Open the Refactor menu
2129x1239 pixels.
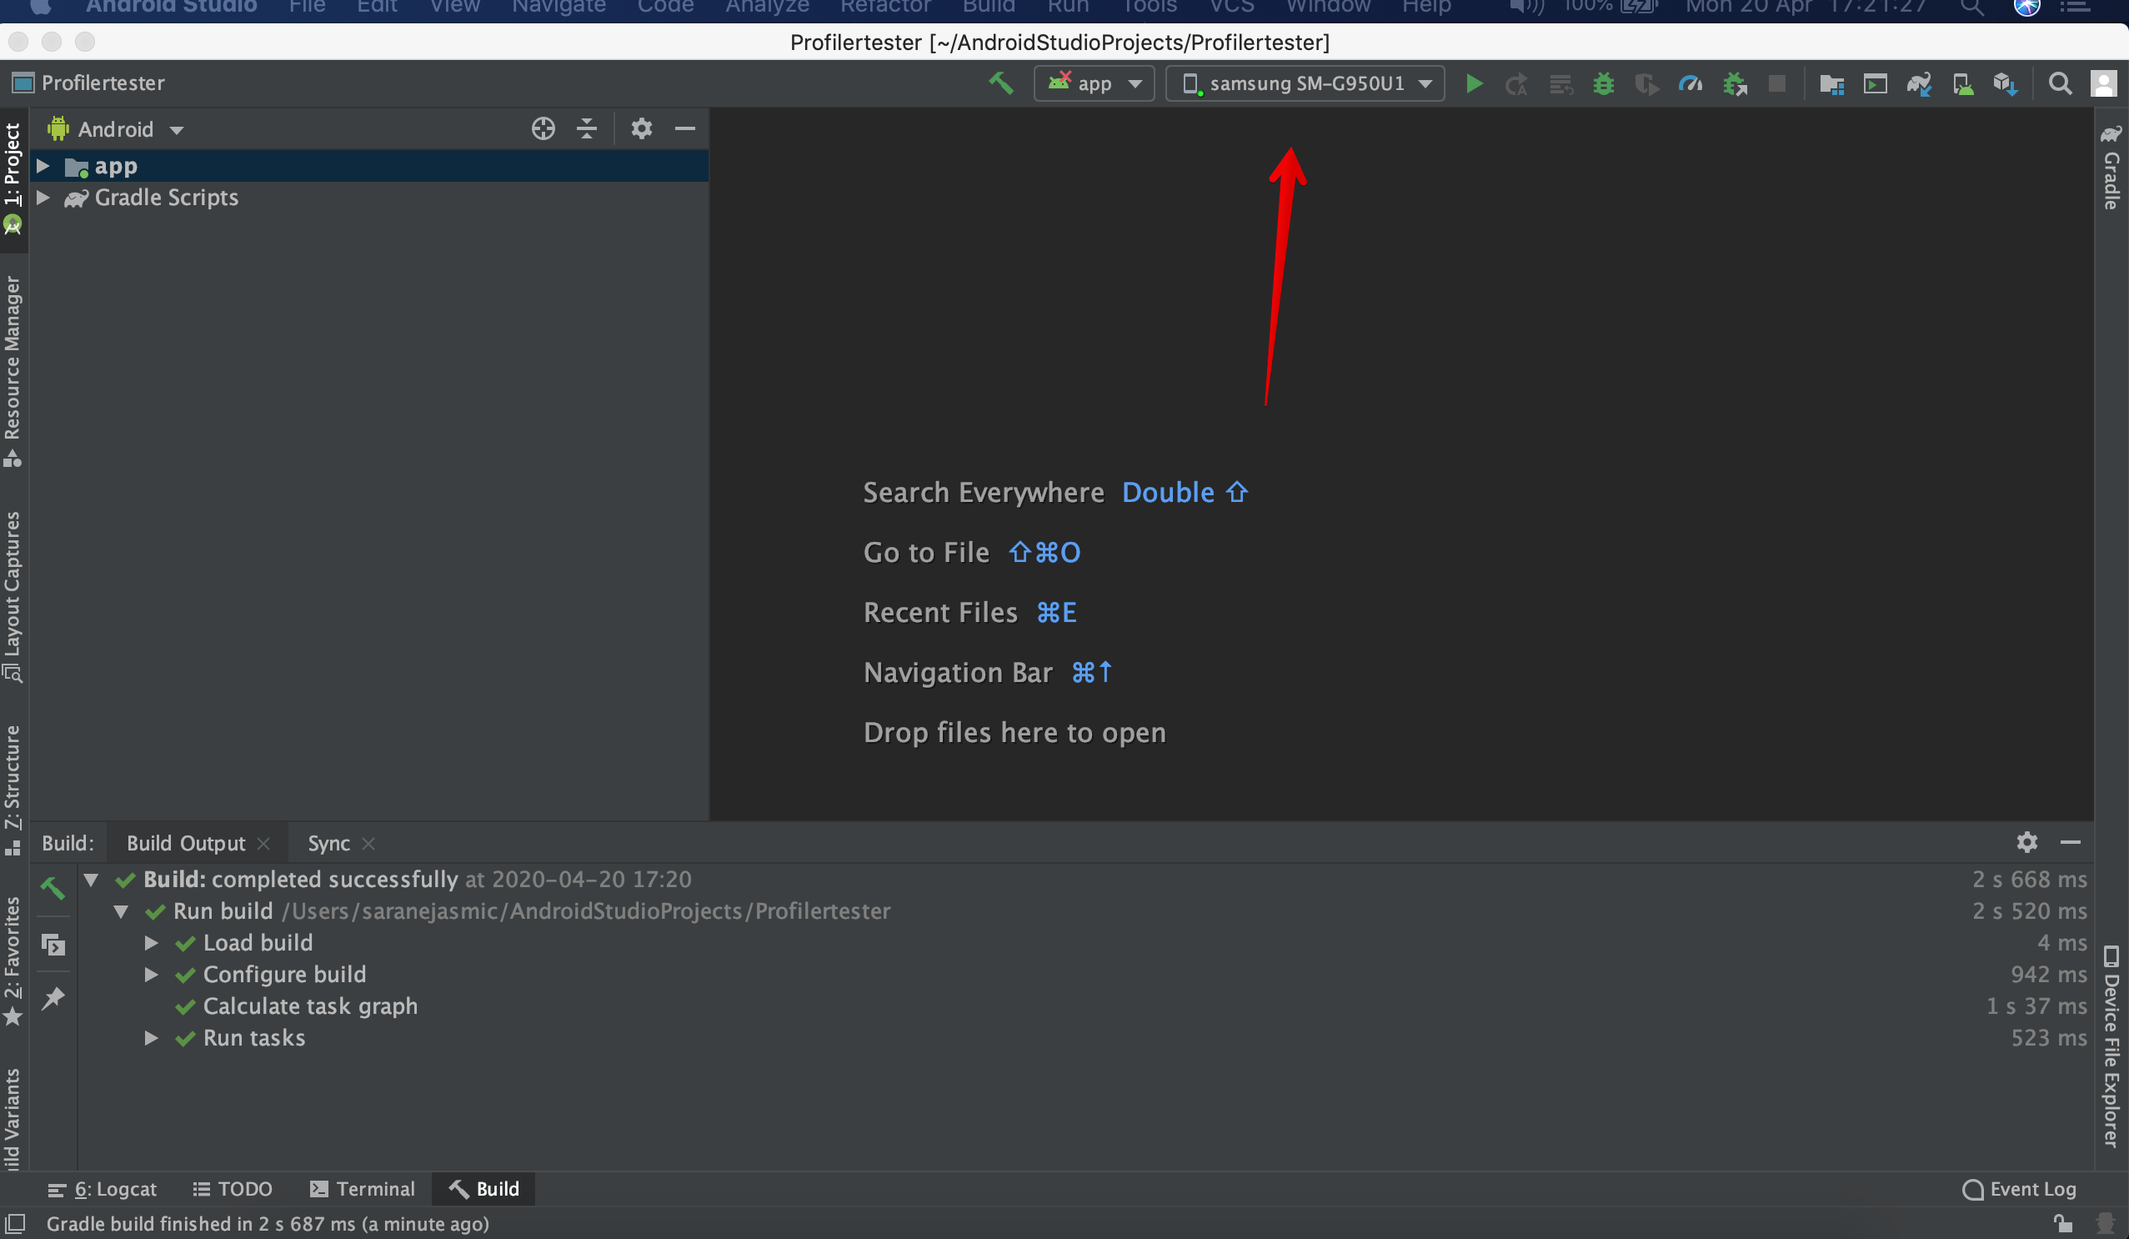884,7
